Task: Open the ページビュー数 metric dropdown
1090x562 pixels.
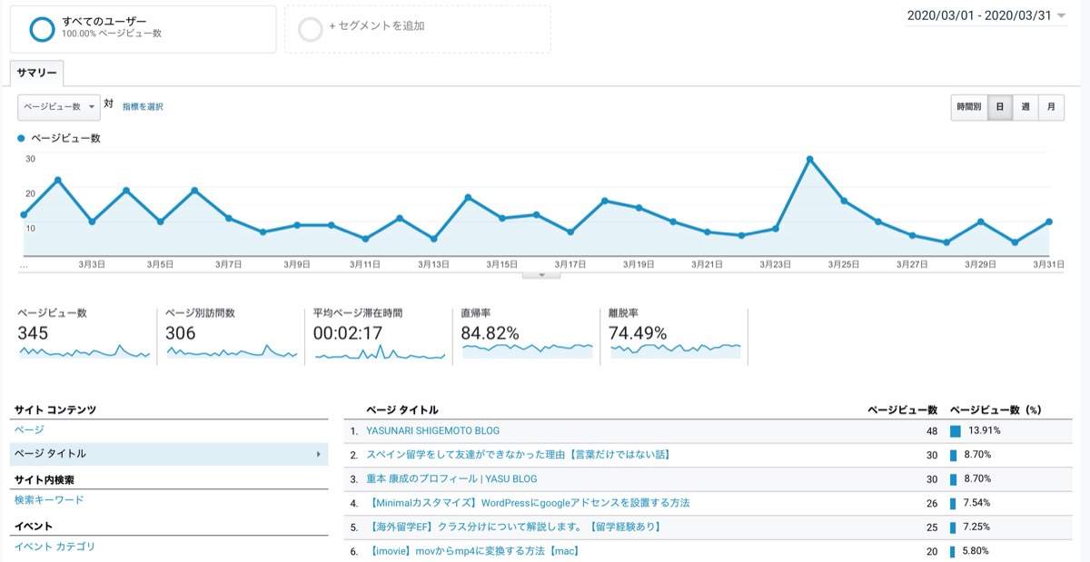Action: coord(59,107)
